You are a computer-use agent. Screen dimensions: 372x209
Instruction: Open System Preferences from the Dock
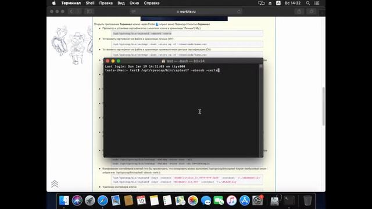coord(257,201)
